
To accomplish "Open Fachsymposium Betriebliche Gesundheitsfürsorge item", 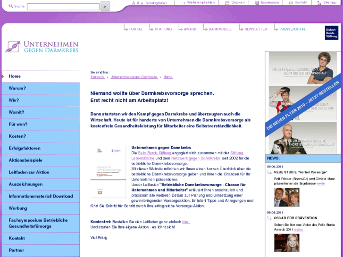I will [x=41, y=224].
